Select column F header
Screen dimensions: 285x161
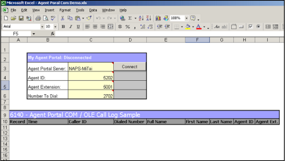click(197, 40)
